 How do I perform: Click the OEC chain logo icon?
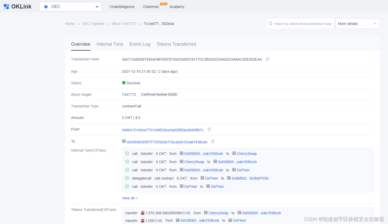[x=46, y=7]
